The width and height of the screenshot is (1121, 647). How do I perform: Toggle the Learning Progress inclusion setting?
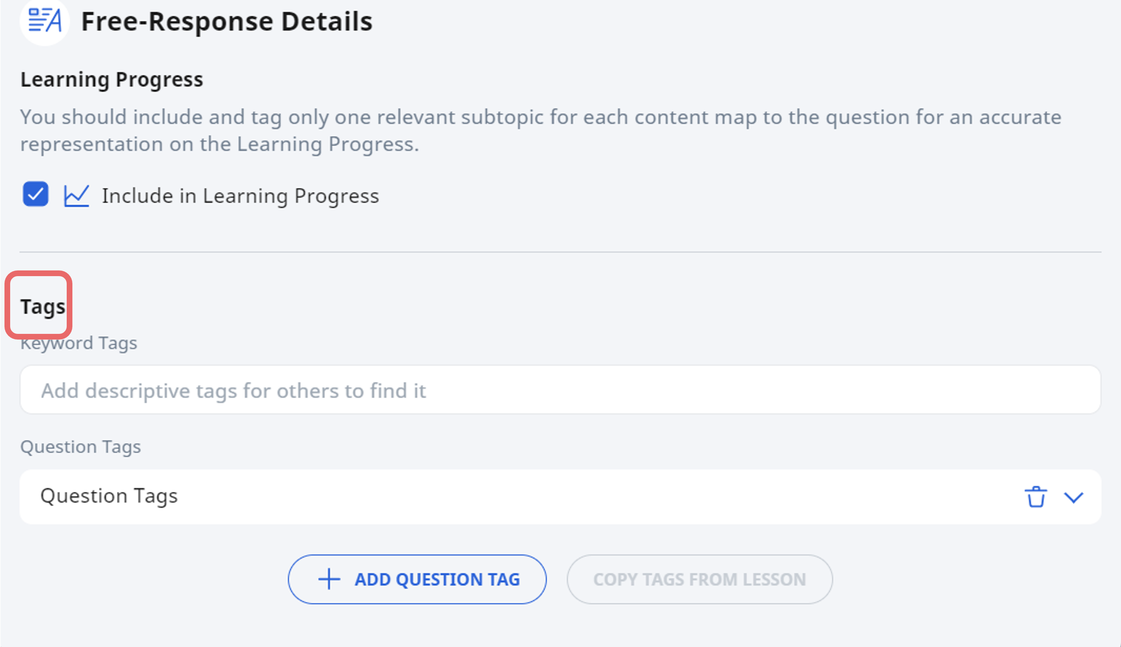tap(35, 194)
